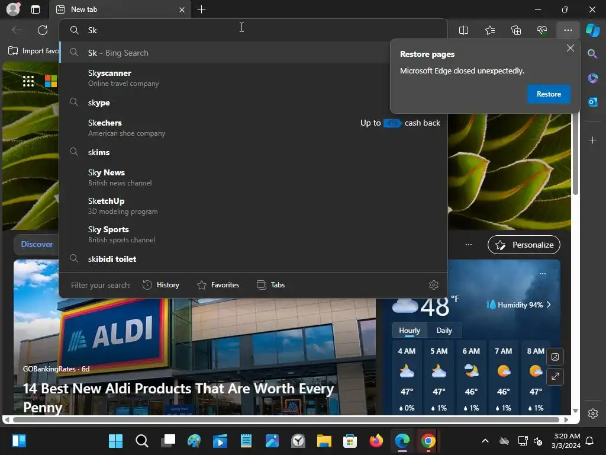Open the Aldi products article

[x=178, y=398]
